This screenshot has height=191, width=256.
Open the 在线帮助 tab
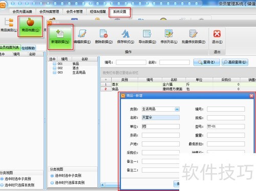tap(28, 48)
